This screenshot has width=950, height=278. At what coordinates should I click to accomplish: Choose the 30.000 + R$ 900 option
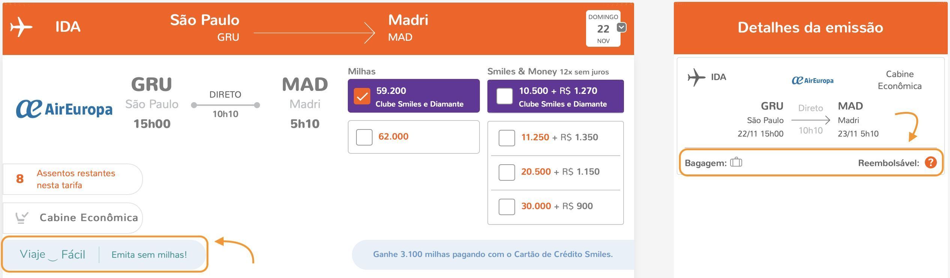pos(507,207)
